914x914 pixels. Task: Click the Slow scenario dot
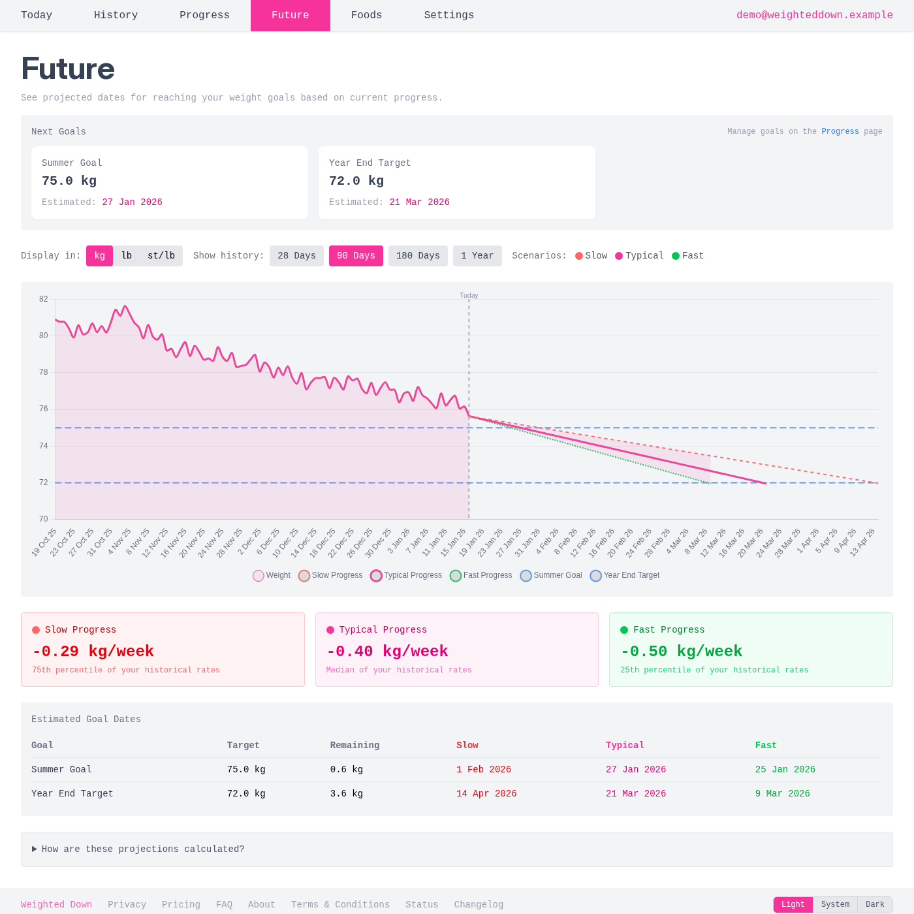(x=578, y=255)
